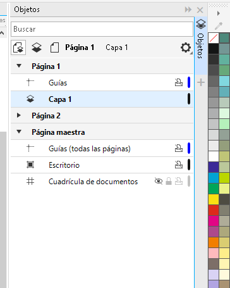Toggle printing for the Escritorio layer
Screen dimensions: 230x288
click(179, 165)
